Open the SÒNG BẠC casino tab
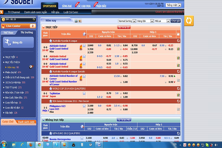Screen dimensions: 222x148 pos(67,6)
